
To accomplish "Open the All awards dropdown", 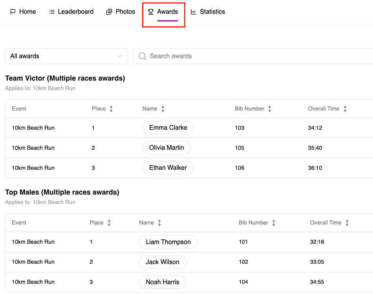I will coord(66,56).
